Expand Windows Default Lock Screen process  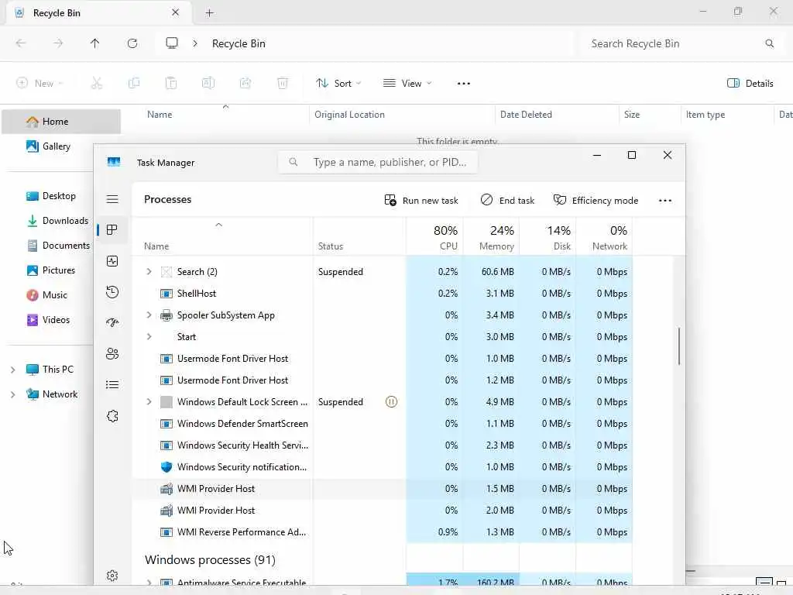[149, 402]
